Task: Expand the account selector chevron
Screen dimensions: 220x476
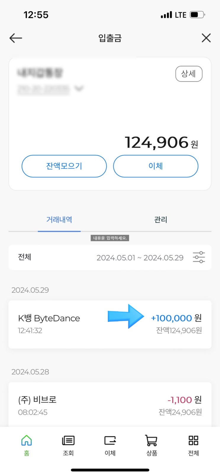Action: 79,88
